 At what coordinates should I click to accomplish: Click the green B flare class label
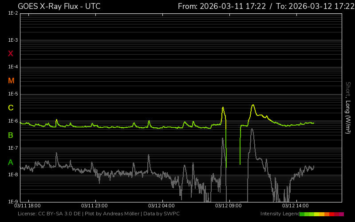click(x=11, y=135)
